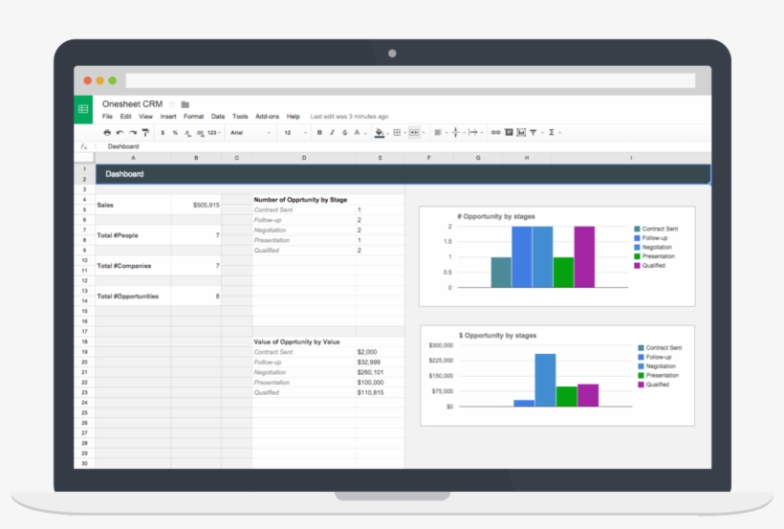Open the Add-ons menu
Image resolution: width=784 pixels, height=529 pixels.
pyautogui.click(x=267, y=116)
